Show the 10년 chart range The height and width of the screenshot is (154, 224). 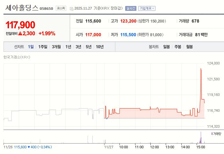pyautogui.click(x=100, y=47)
